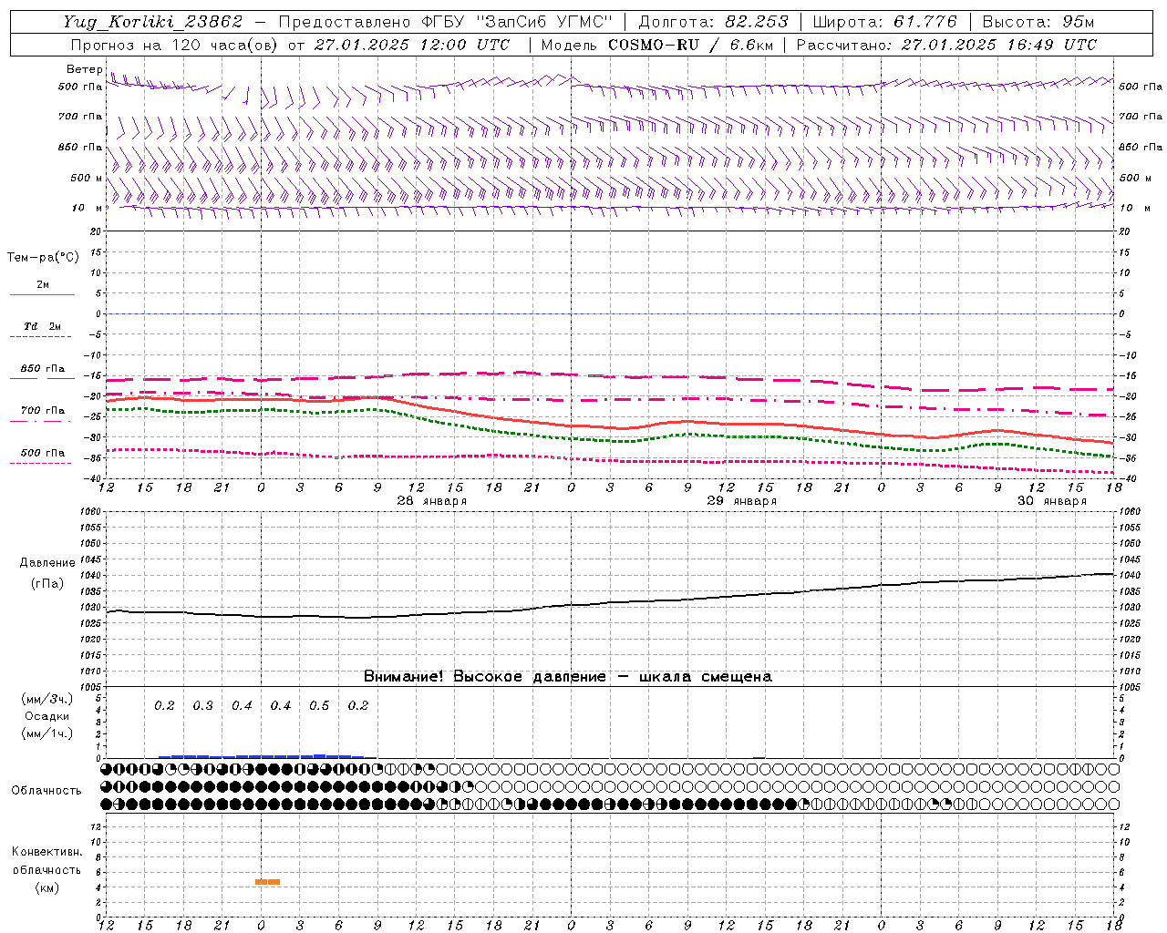1167x933 pixels.
Task: Click the Рассчитано: 27.01.2025 16:49 UTC timestamp
Action: (x=946, y=45)
